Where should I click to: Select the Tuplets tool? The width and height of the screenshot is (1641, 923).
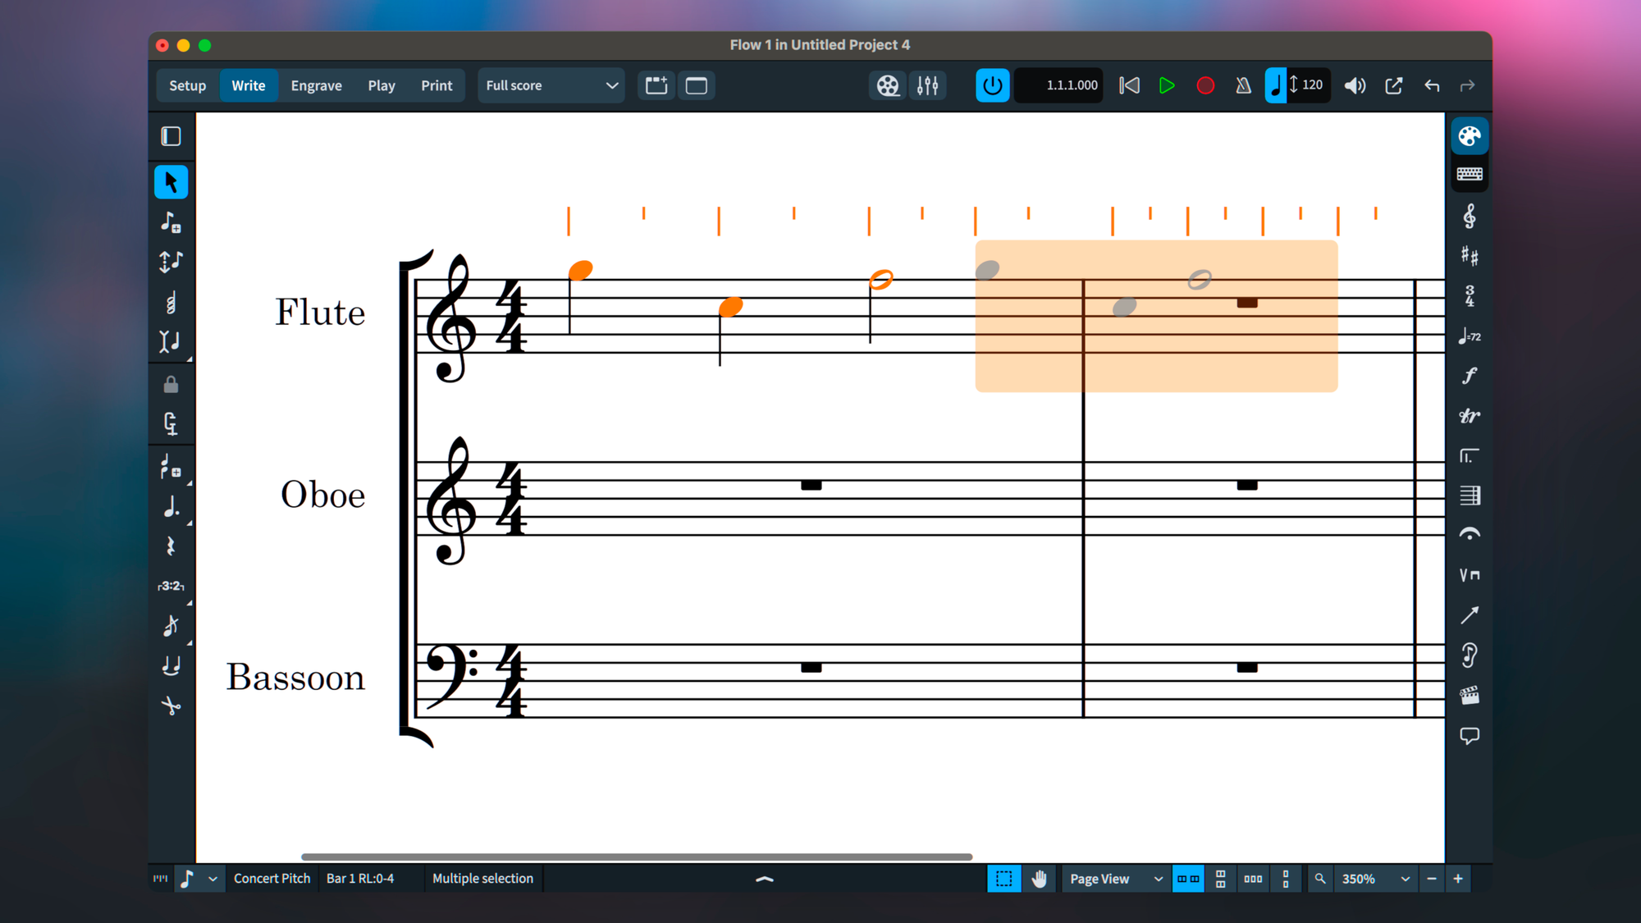pyautogui.click(x=171, y=586)
